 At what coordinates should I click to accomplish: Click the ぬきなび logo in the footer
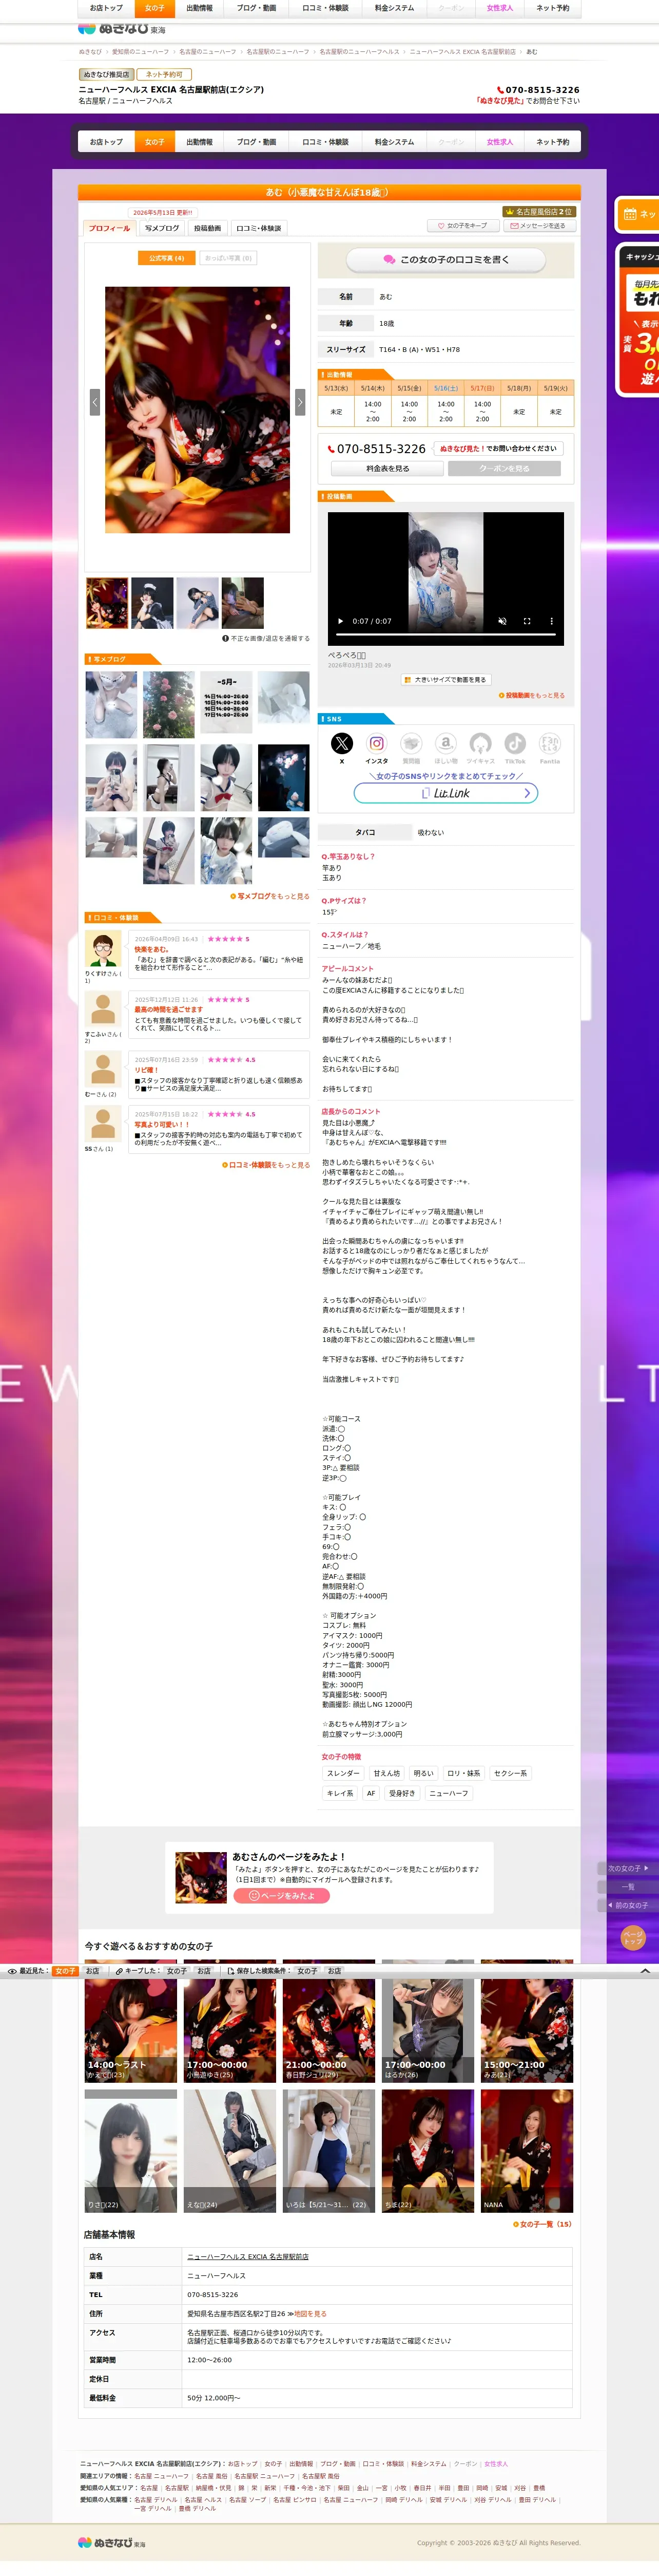[x=112, y=2542]
